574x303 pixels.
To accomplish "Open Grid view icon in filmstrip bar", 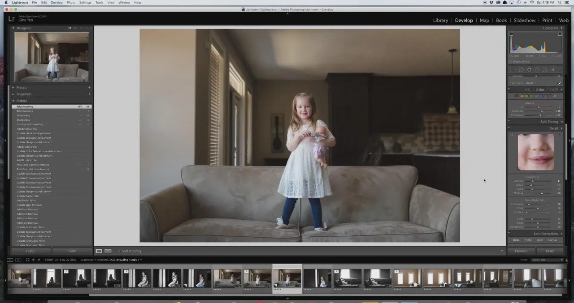I will pyautogui.click(x=27, y=260).
